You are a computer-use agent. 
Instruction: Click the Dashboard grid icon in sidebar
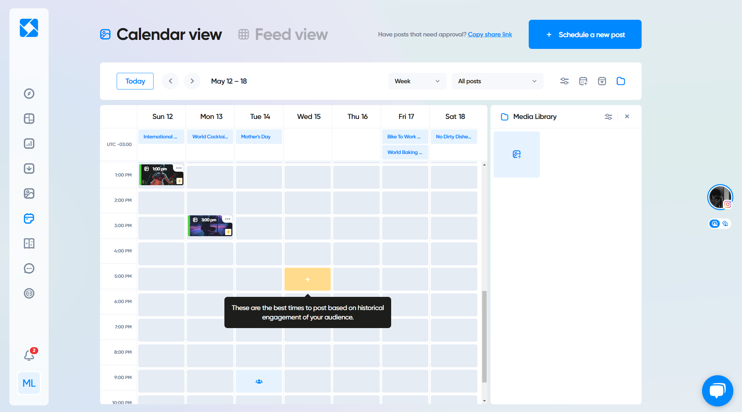point(29,118)
